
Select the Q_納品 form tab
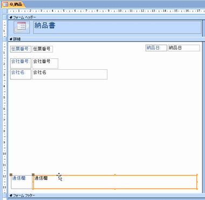coord(13,4)
